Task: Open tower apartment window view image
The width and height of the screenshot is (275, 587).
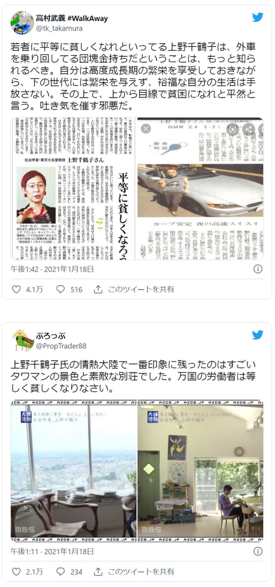Action: tap(74, 471)
